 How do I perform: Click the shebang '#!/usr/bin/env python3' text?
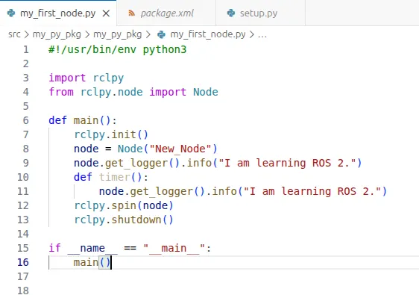click(x=118, y=50)
